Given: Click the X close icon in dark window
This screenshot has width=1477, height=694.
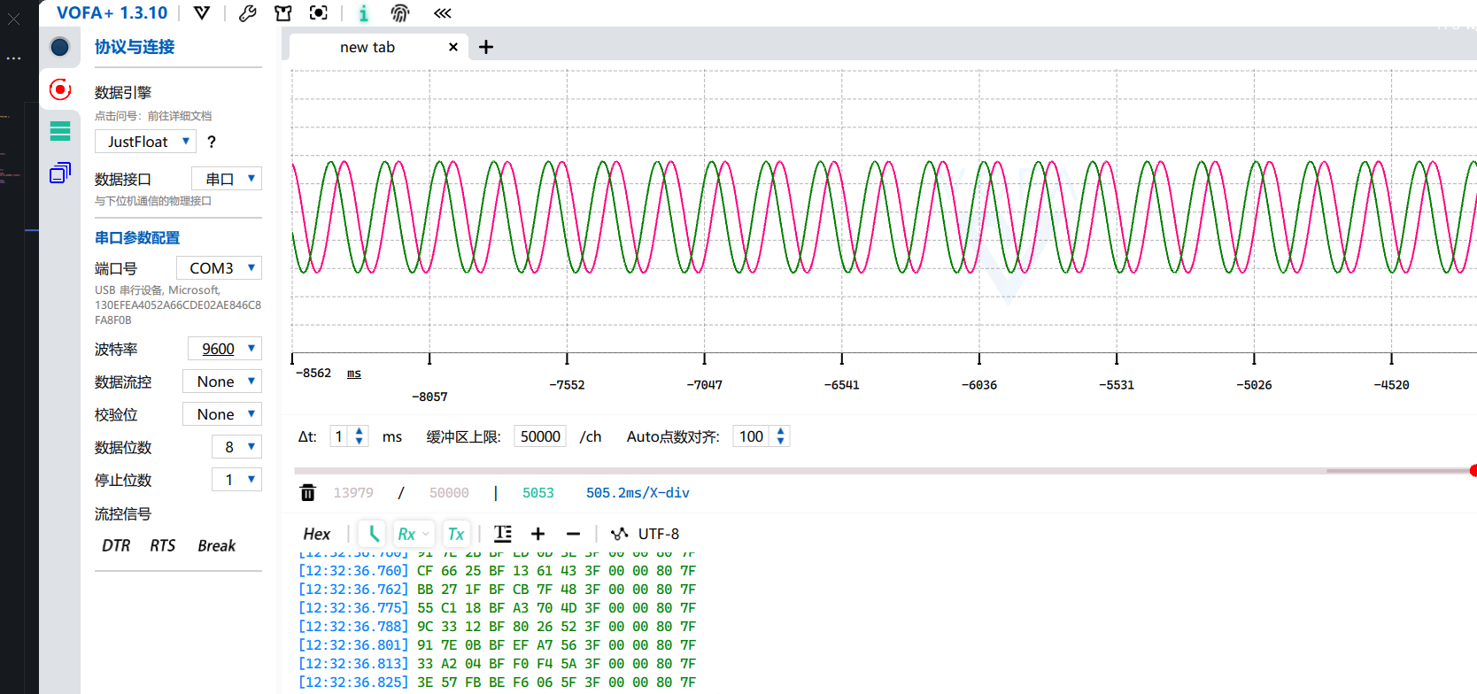Looking at the screenshot, I should point(13,18).
